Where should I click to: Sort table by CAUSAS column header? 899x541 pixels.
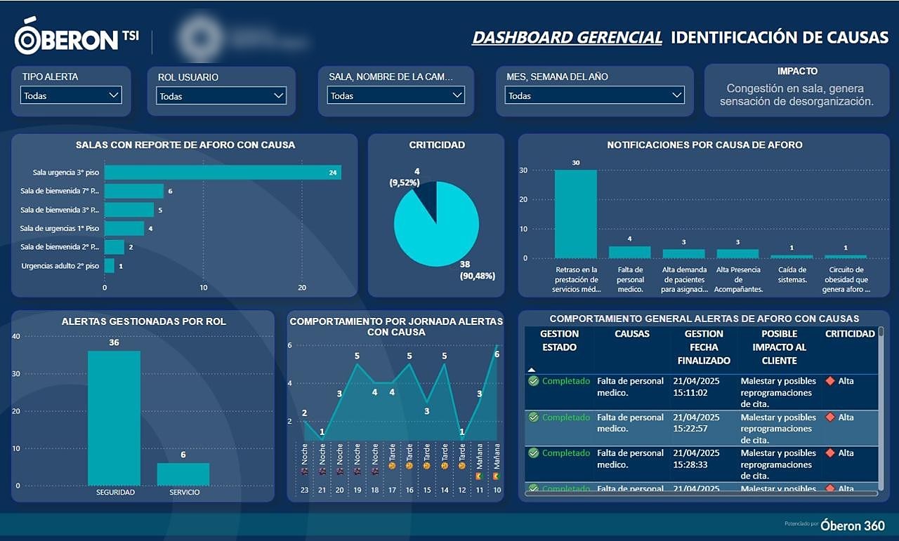click(x=632, y=334)
